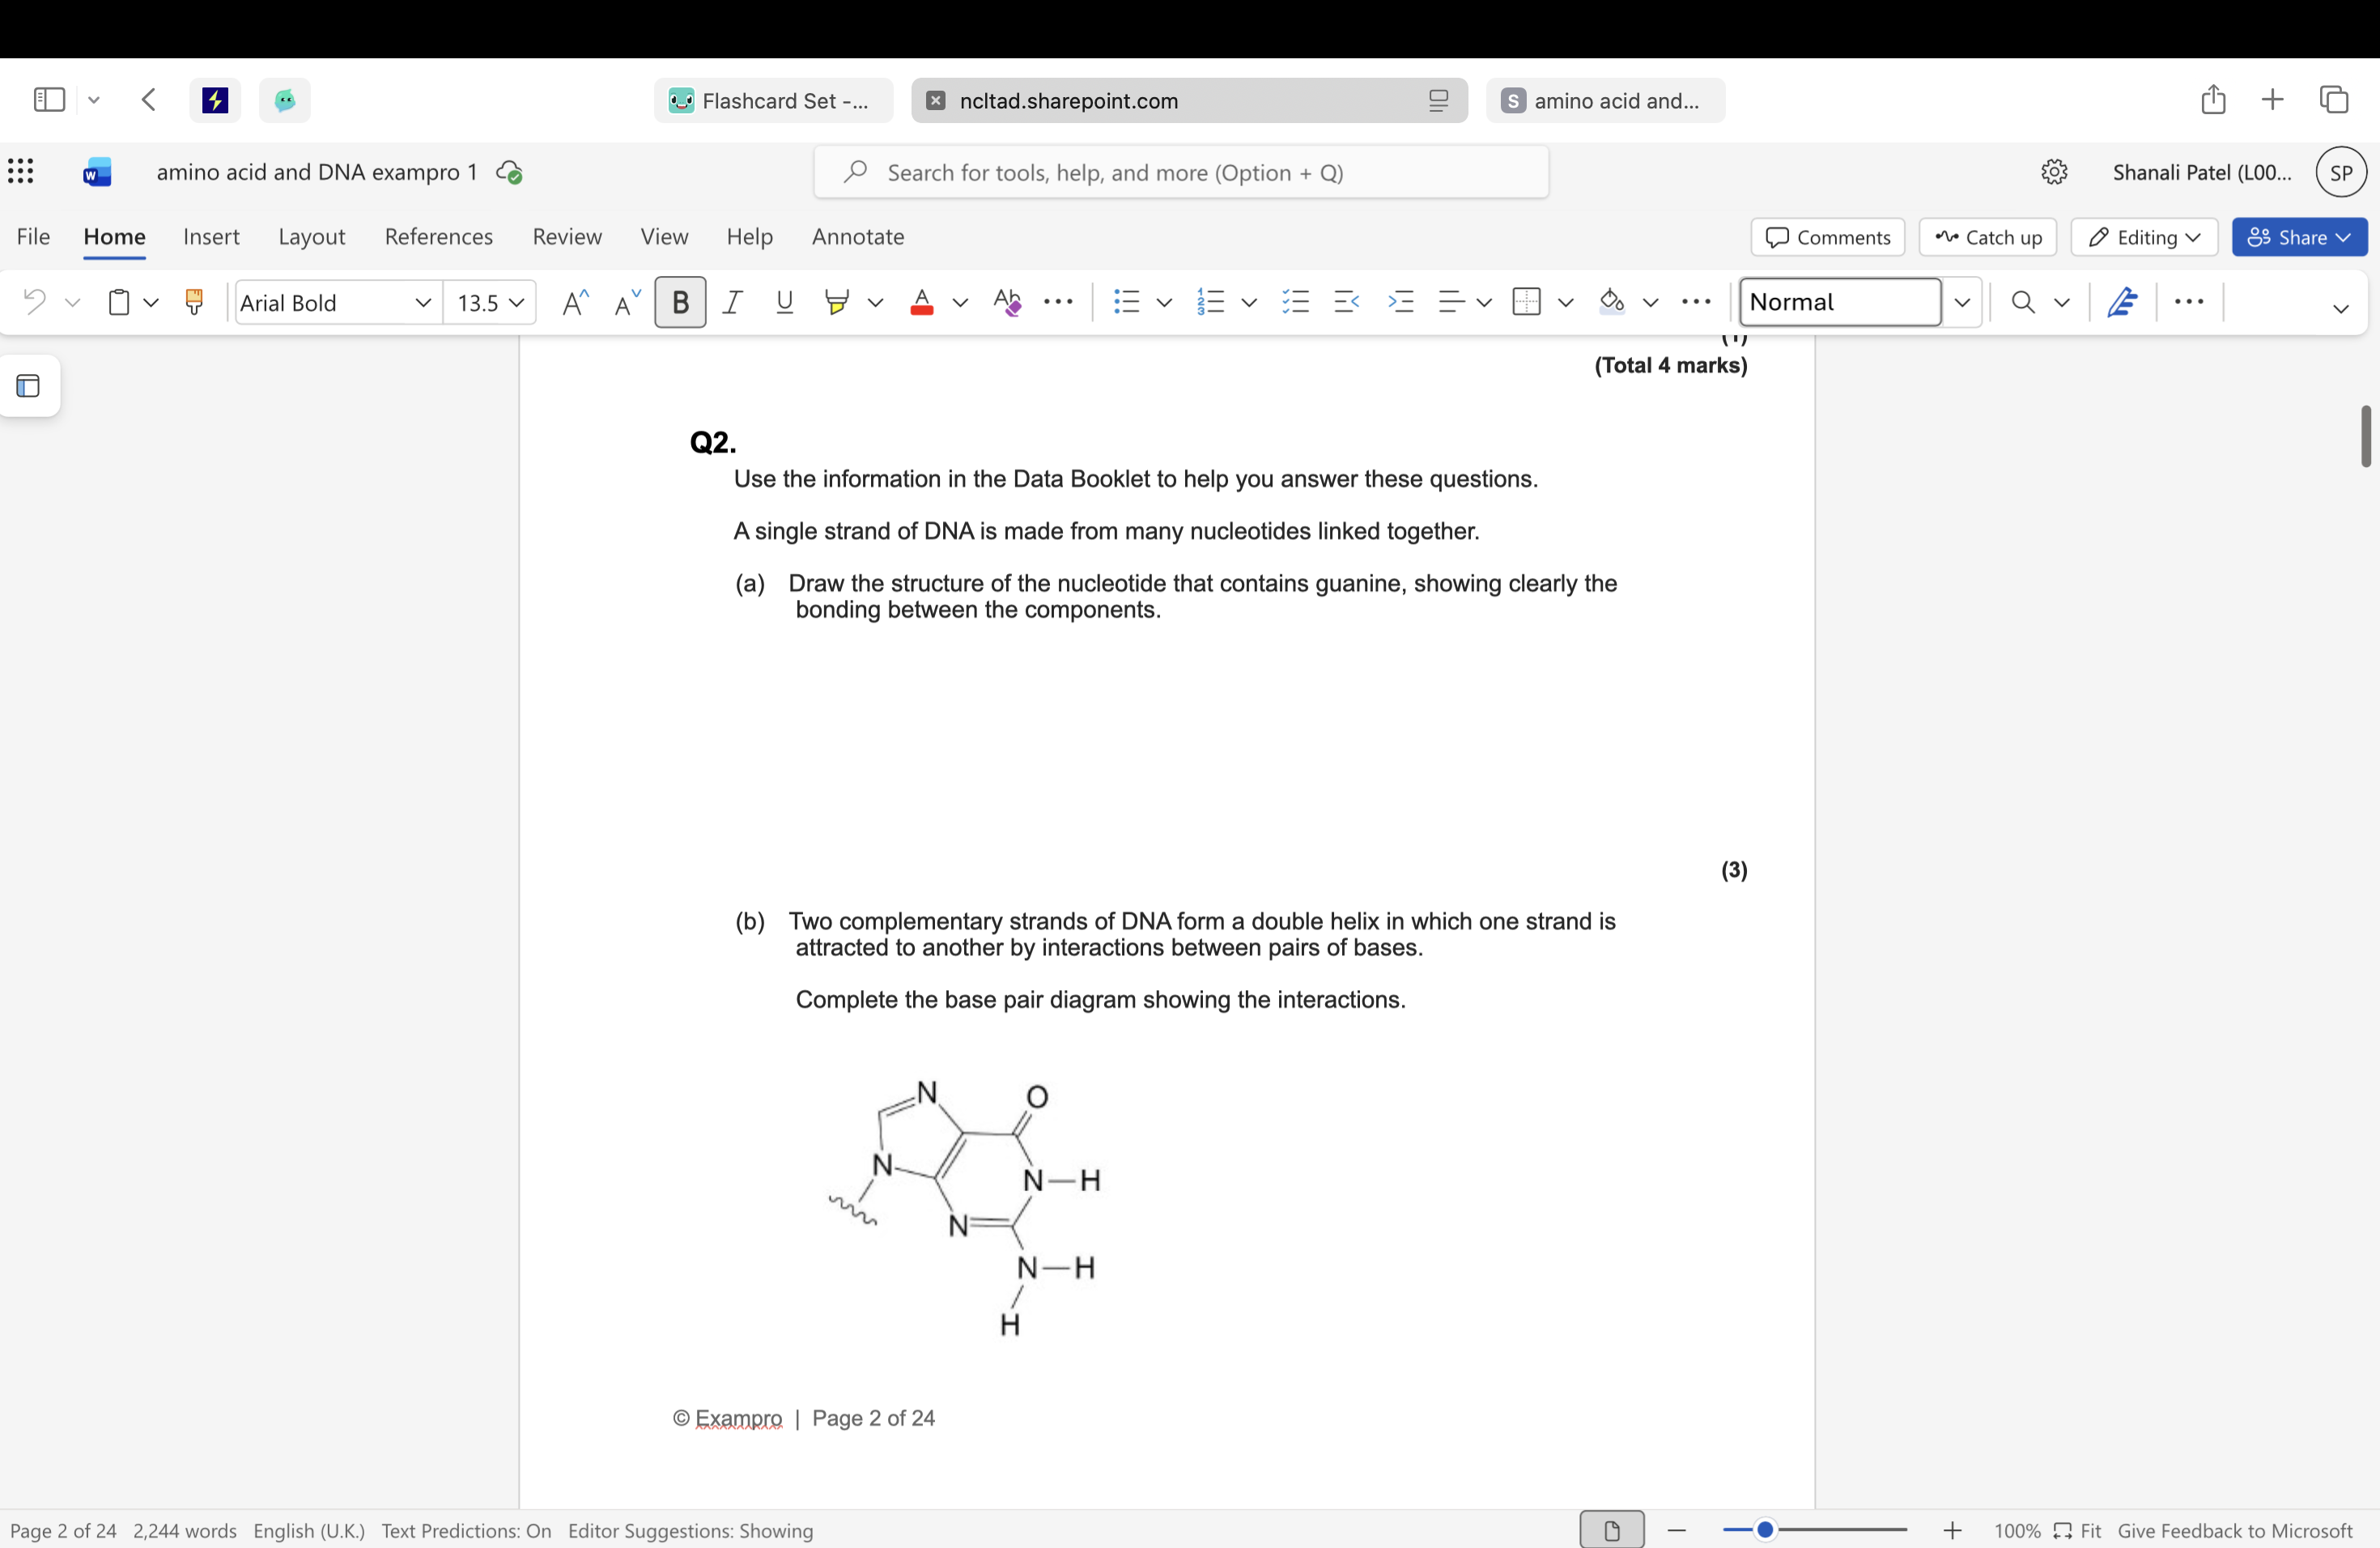Expand the Arial Bold font name dropdown
The width and height of the screenshot is (2380, 1548).
[x=423, y=302]
